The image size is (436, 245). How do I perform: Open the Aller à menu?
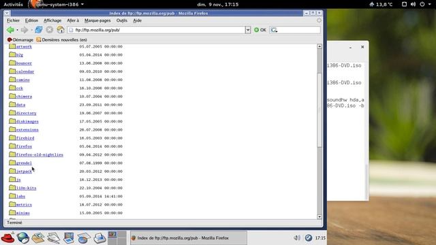(73, 20)
